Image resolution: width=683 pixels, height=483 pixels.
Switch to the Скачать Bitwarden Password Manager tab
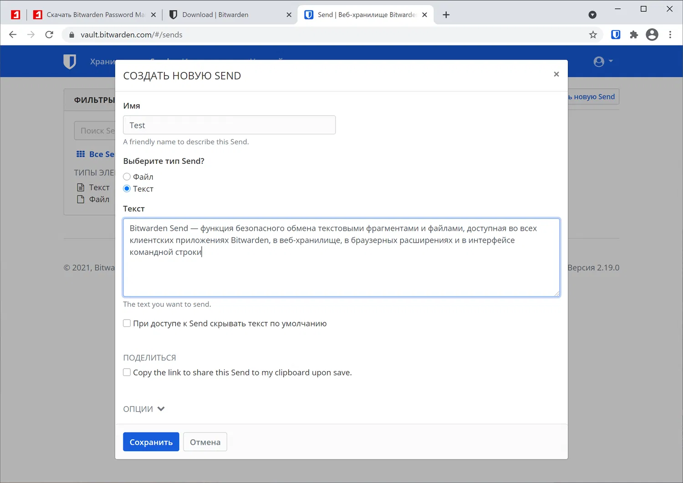(95, 15)
